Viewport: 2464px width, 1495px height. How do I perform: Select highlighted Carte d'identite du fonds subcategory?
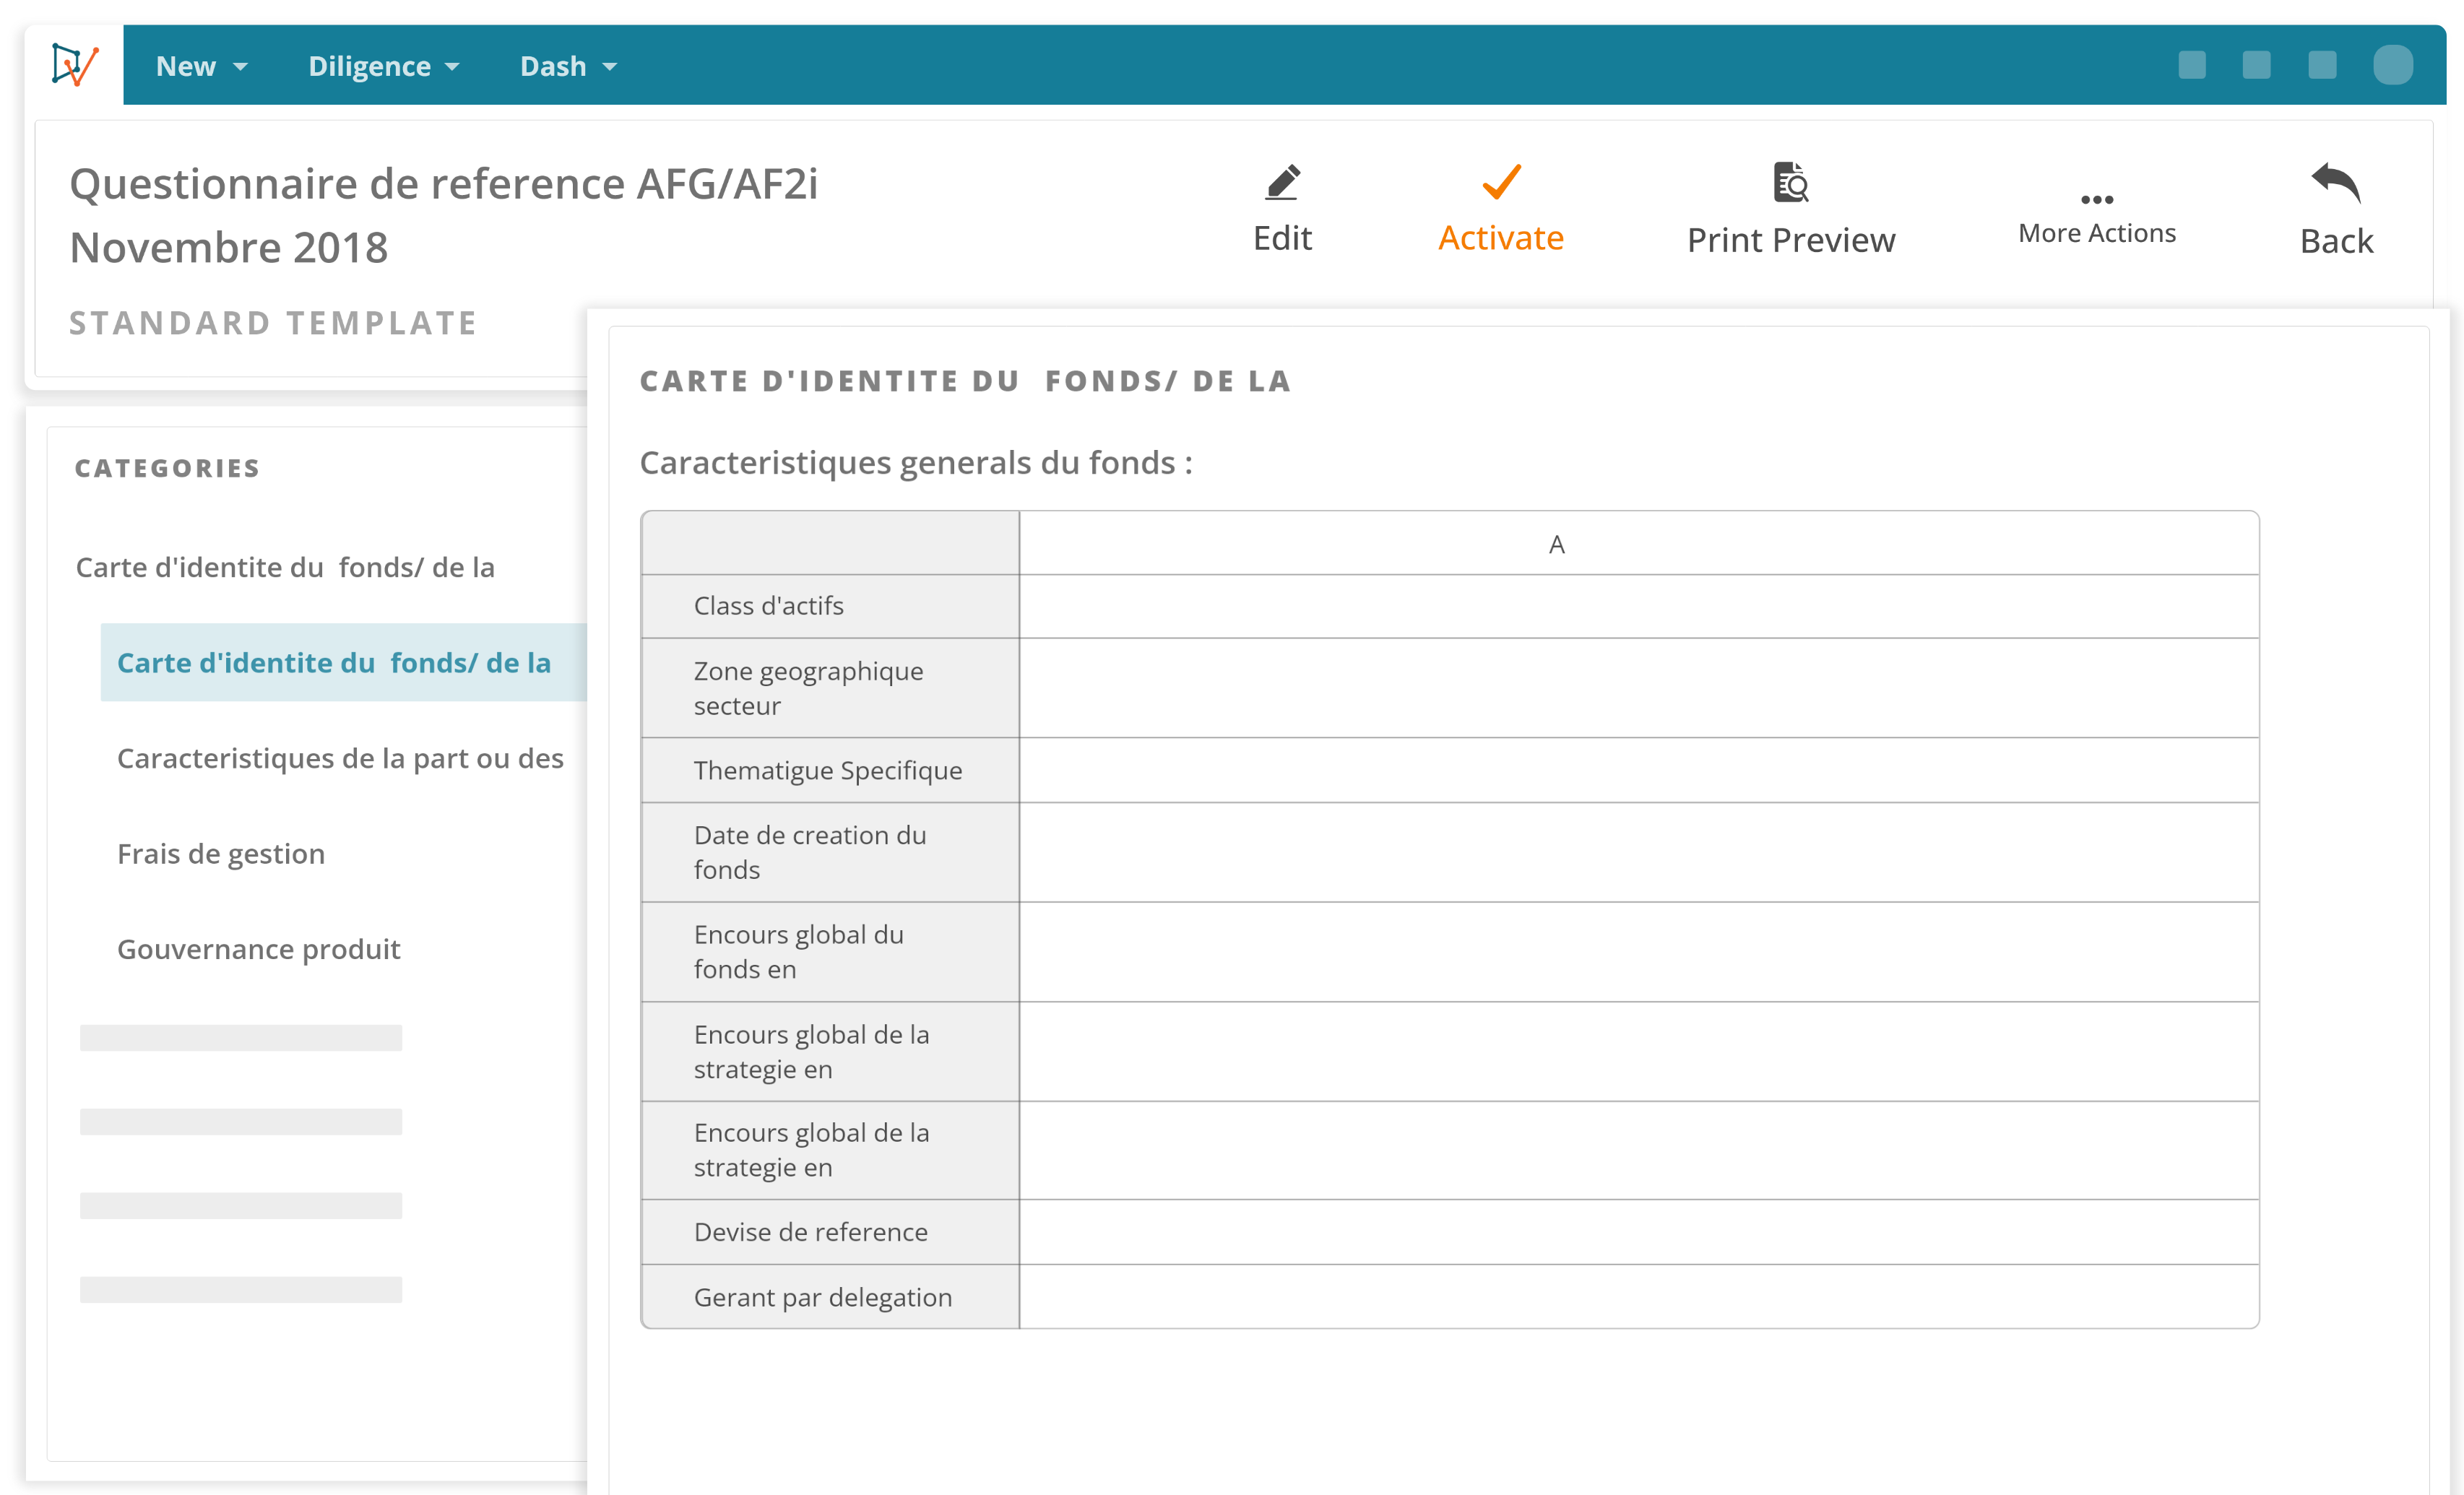coord(334,662)
